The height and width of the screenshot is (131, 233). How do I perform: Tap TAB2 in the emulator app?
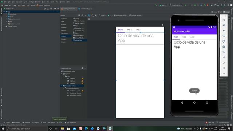(x=183, y=37)
